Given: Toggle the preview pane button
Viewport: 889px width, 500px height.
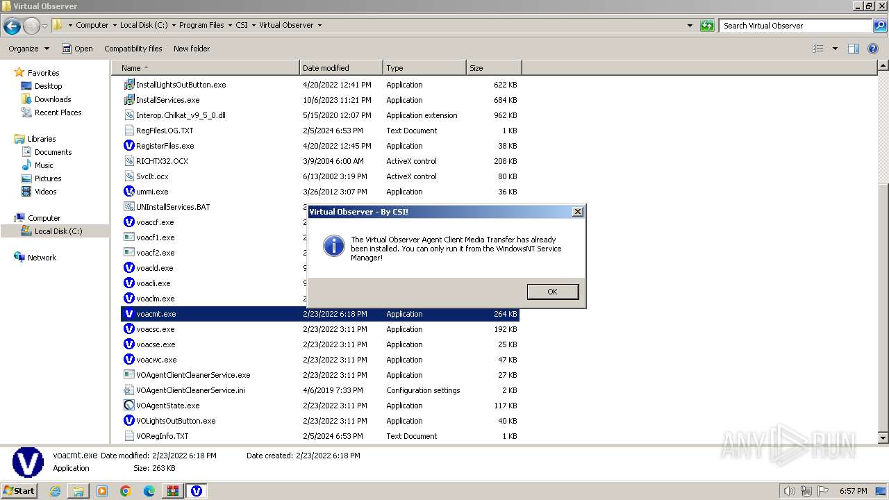Looking at the screenshot, I should pyautogui.click(x=854, y=49).
